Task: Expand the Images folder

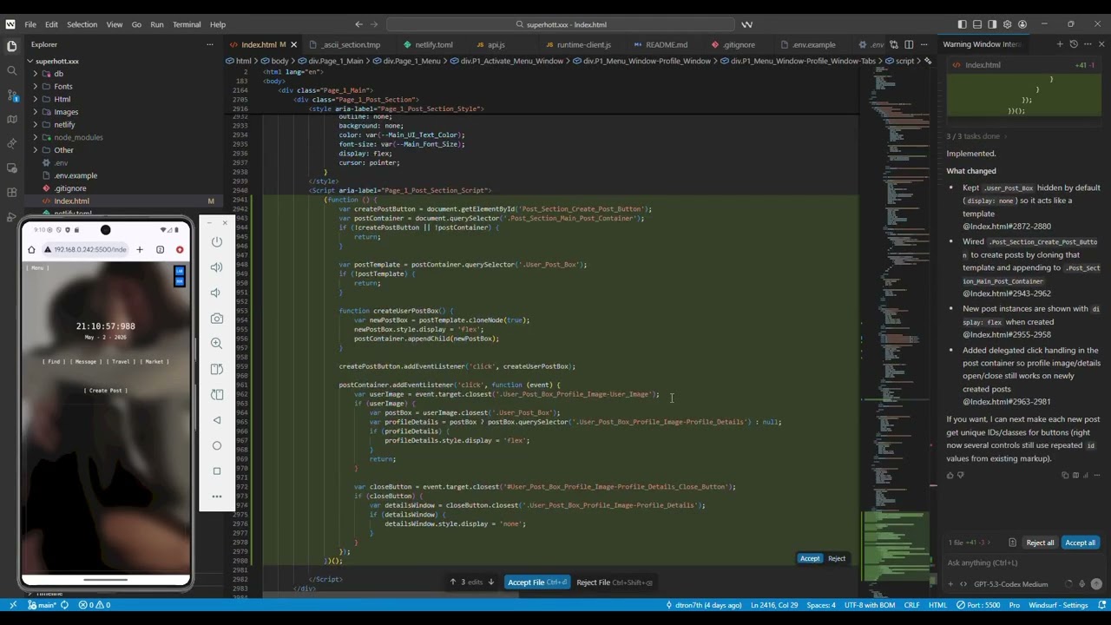Action: tap(66, 112)
